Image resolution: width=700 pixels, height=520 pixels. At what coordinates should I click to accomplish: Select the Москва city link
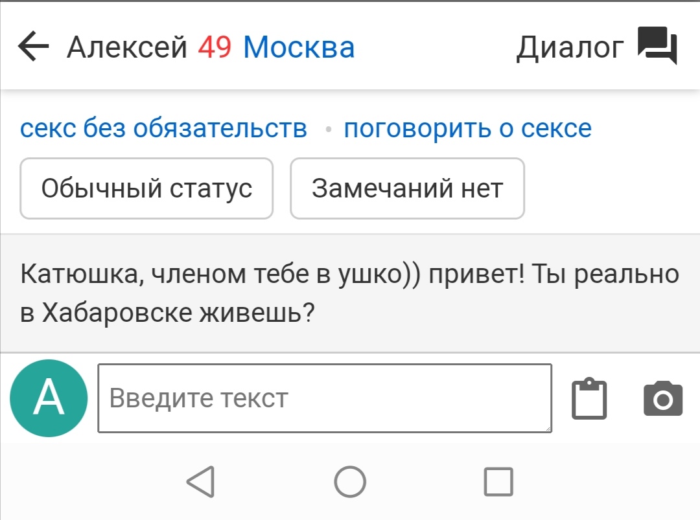click(x=299, y=47)
